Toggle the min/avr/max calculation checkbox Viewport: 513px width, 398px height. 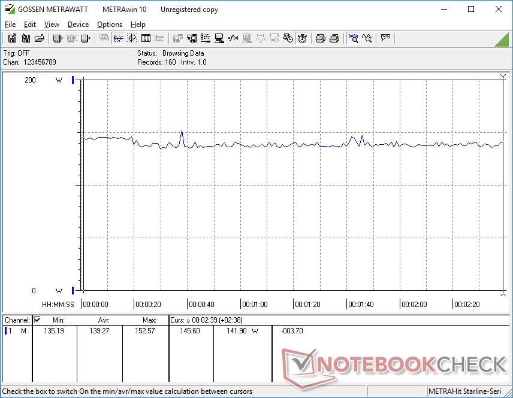(x=37, y=320)
